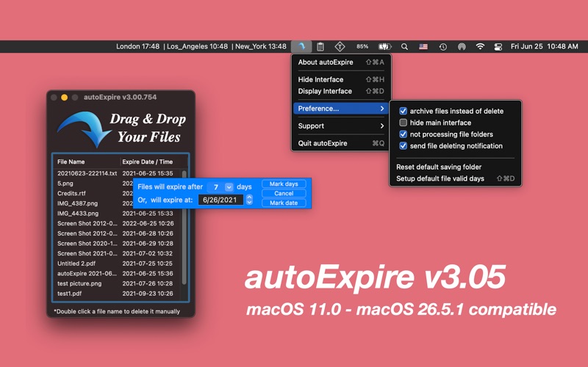Choose Display Interface menu item
Image resolution: width=588 pixels, height=367 pixels.
pos(340,91)
